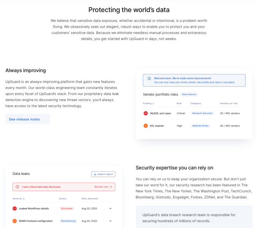
Task: Click the red critical icon beside 'MySQL' port open
Action: point(146,113)
